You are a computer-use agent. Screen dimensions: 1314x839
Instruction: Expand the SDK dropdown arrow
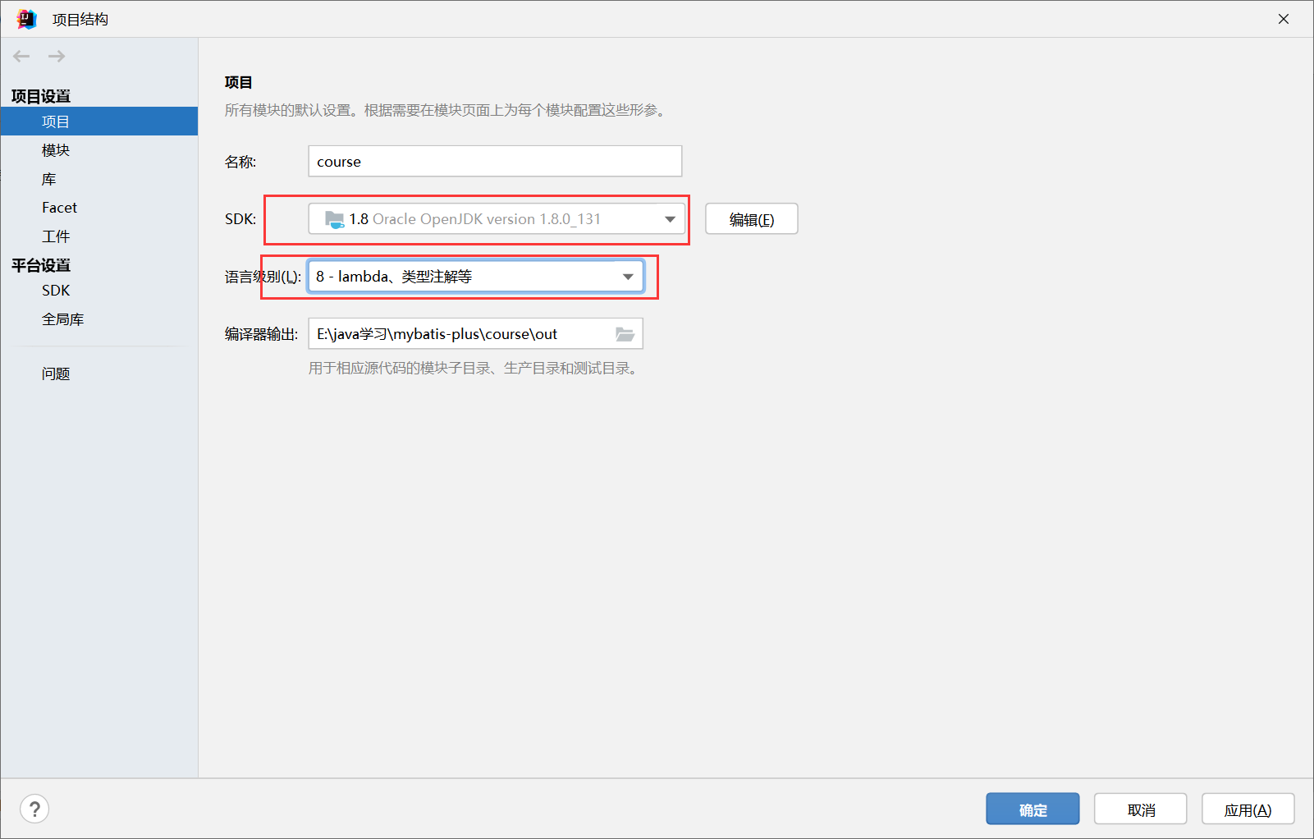[670, 219]
